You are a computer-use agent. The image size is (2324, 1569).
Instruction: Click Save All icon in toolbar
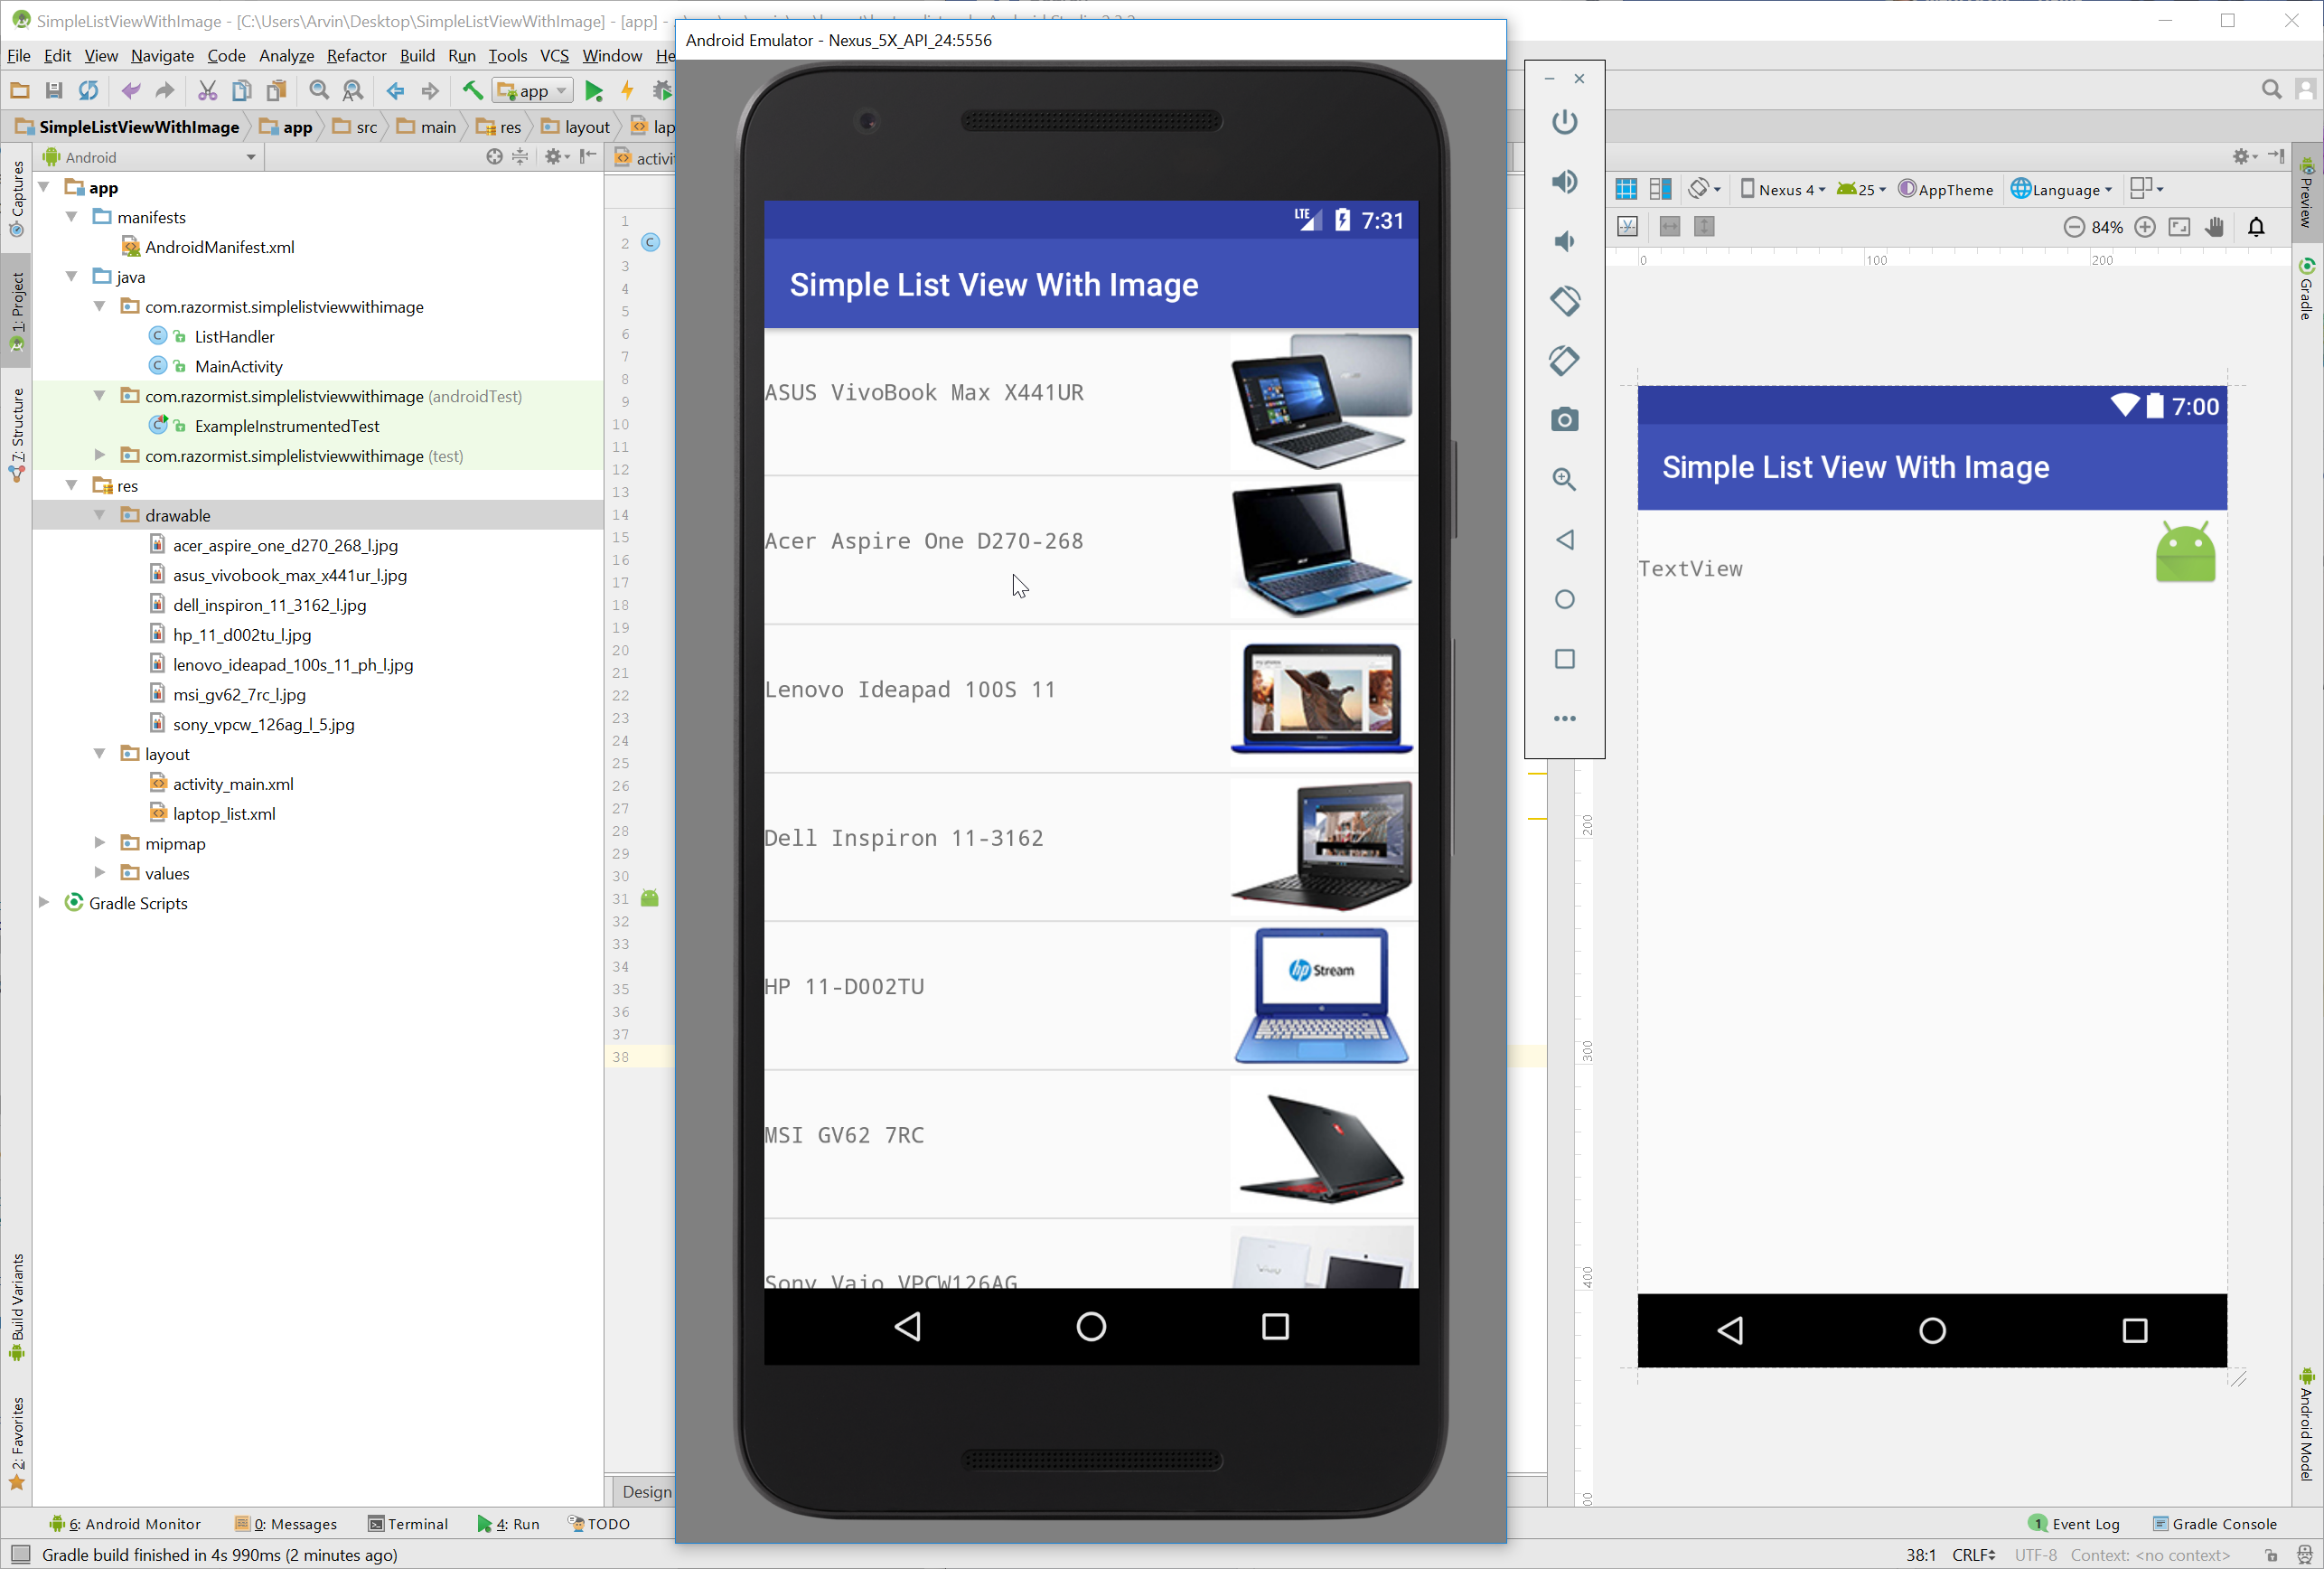click(54, 91)
